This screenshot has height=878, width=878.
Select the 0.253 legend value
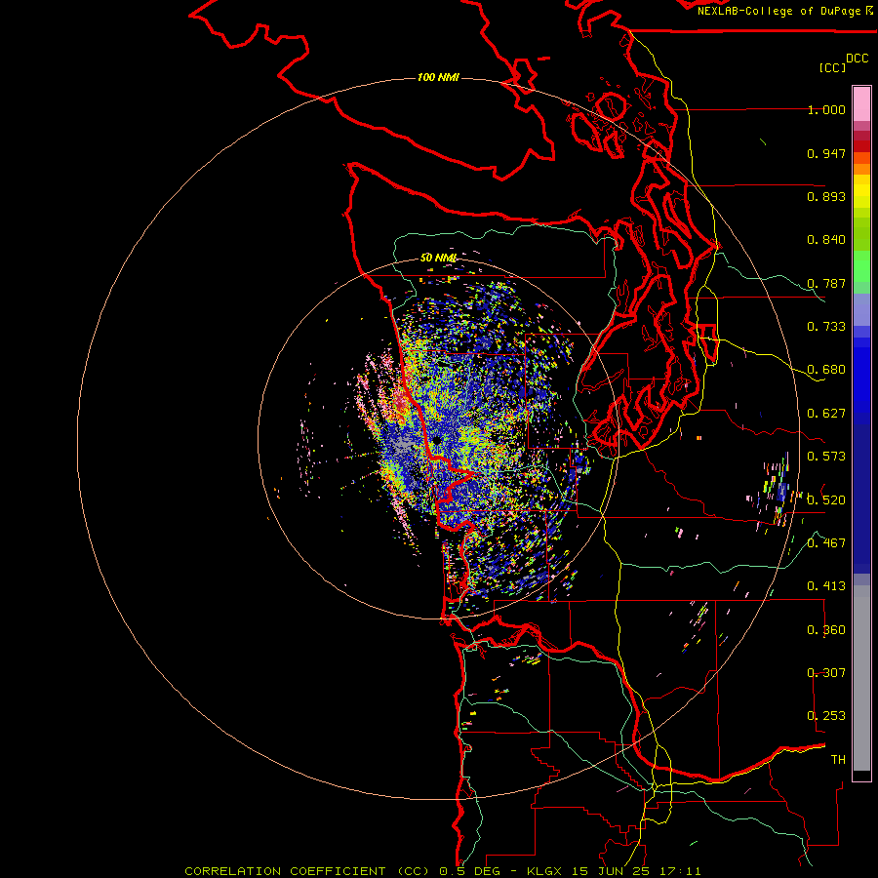coord(826,716)
